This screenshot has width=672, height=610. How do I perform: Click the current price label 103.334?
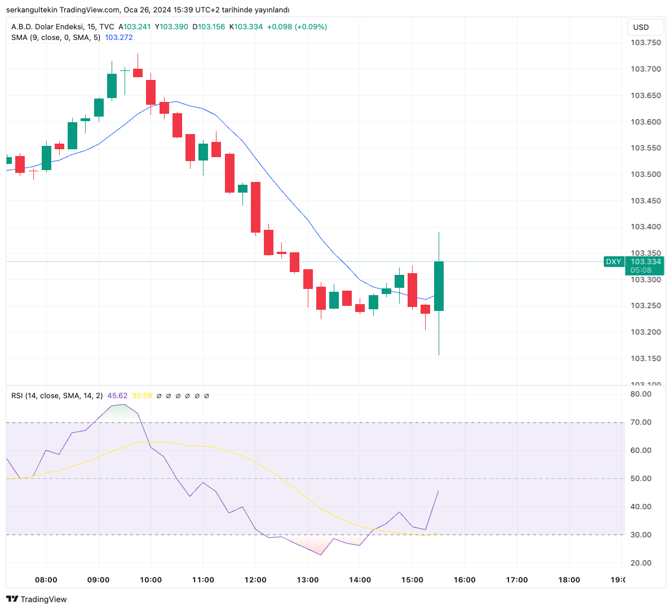646,261
